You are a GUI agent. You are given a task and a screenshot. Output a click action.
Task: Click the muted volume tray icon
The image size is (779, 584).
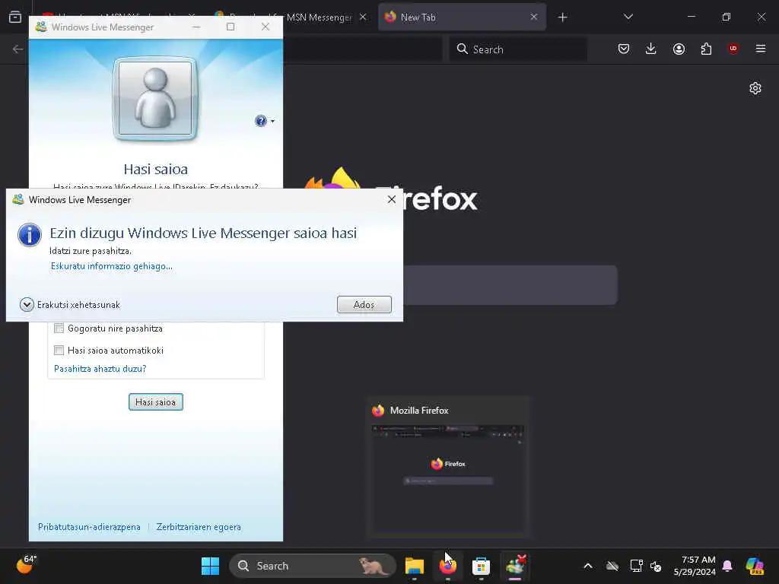click(656, 566)
